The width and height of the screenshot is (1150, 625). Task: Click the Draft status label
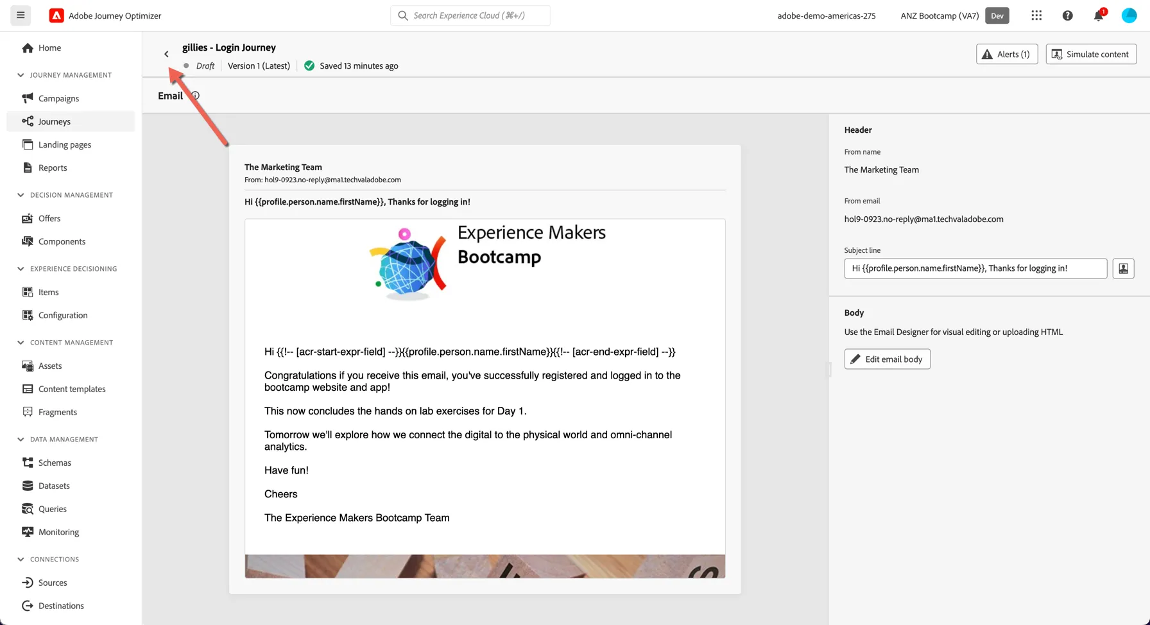pos(205,65)
